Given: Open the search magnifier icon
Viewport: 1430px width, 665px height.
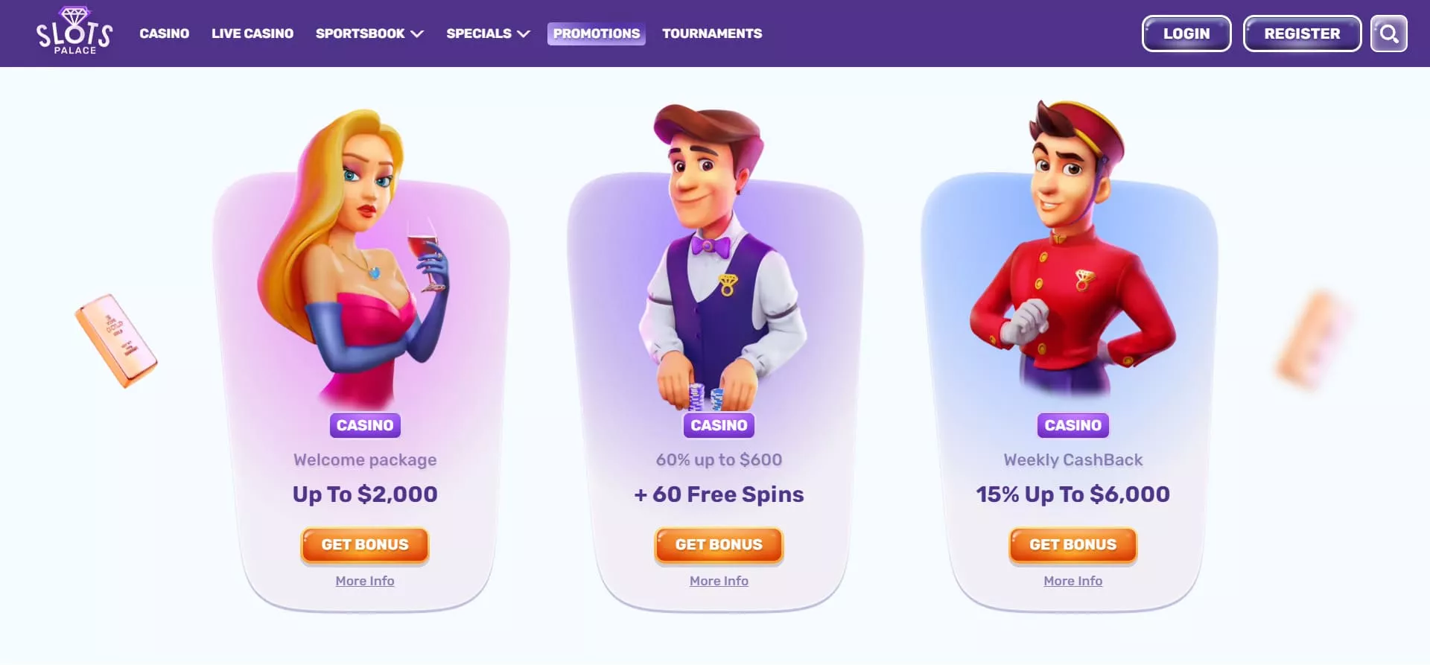Looking at the screenshot, I should click(x=1388, y=34).
